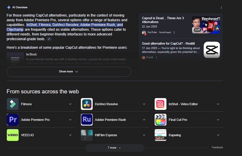Expand the VEED.IO entry chevron

(x=70, y=135)
